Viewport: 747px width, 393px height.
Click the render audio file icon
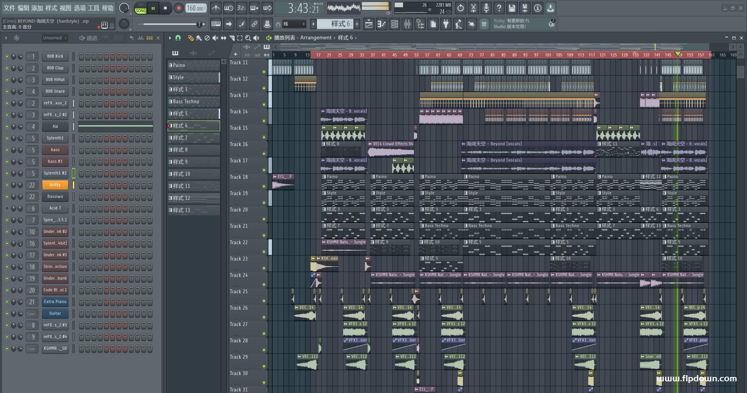(x=525, y=8)
